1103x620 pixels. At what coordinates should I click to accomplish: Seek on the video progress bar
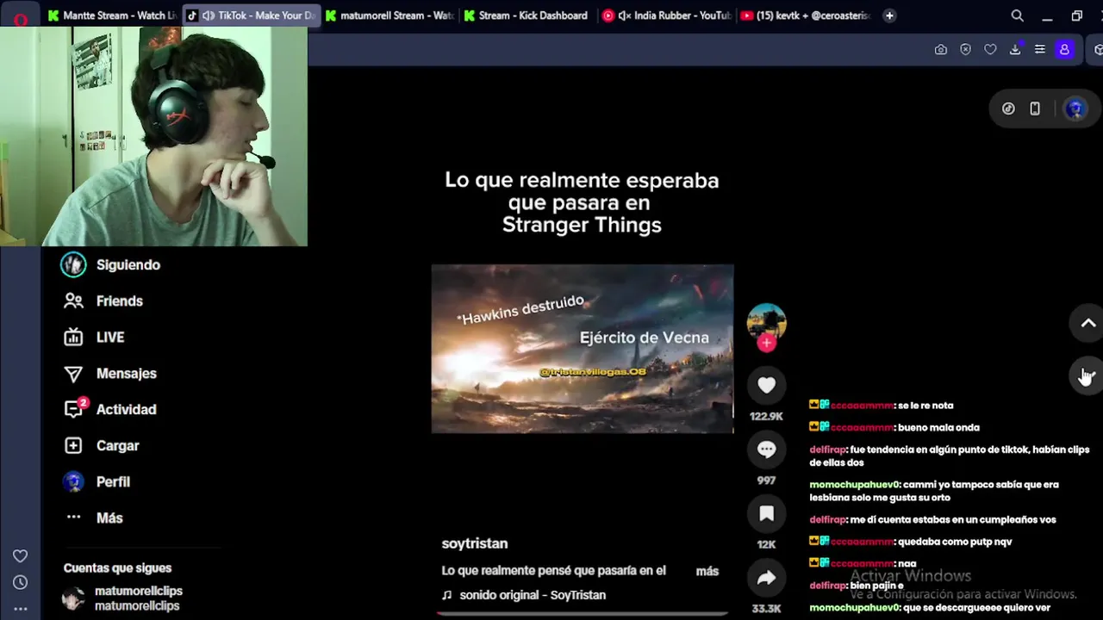(583, 614)
